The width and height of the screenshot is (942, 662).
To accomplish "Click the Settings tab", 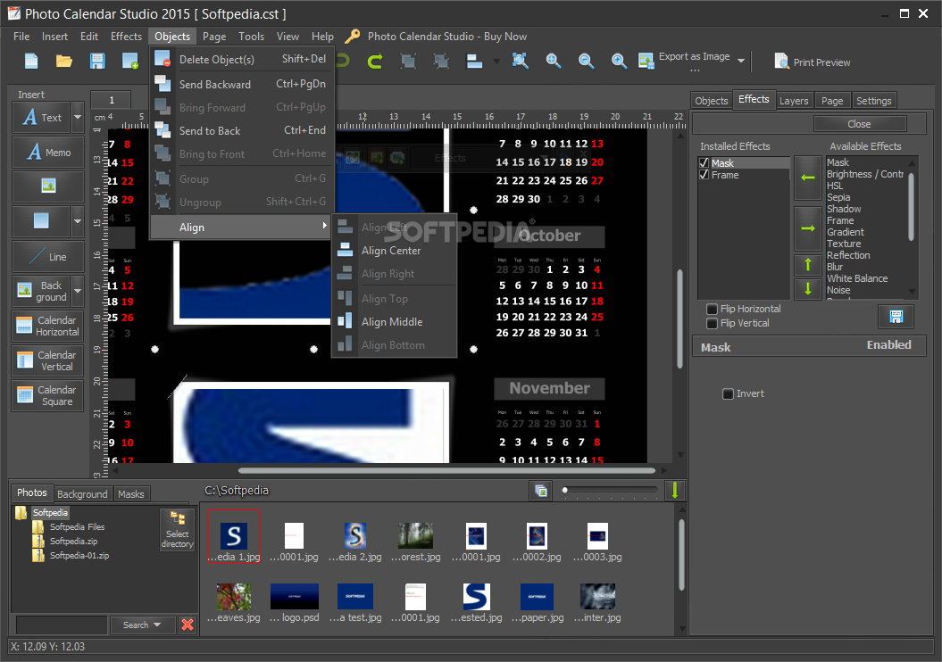I will (873, 101).
